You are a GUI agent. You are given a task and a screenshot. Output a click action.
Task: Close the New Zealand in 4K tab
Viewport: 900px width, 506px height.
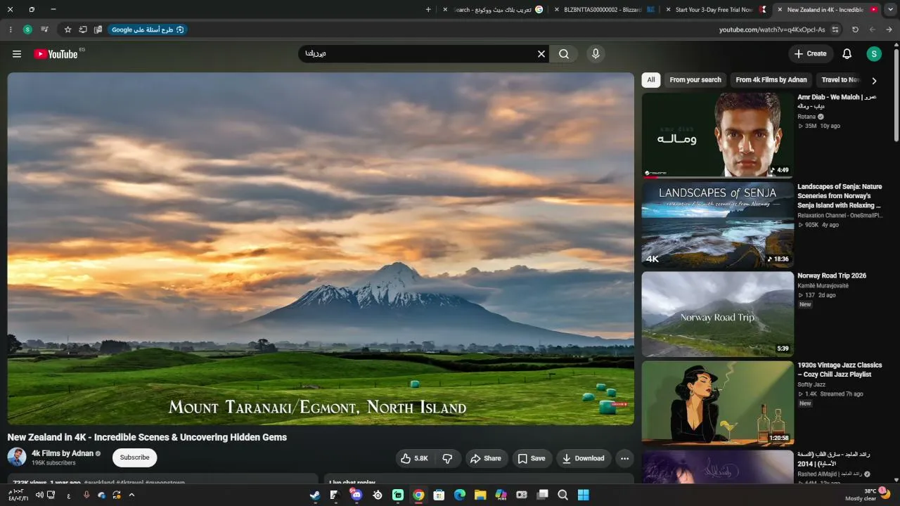tap(780, 10)
